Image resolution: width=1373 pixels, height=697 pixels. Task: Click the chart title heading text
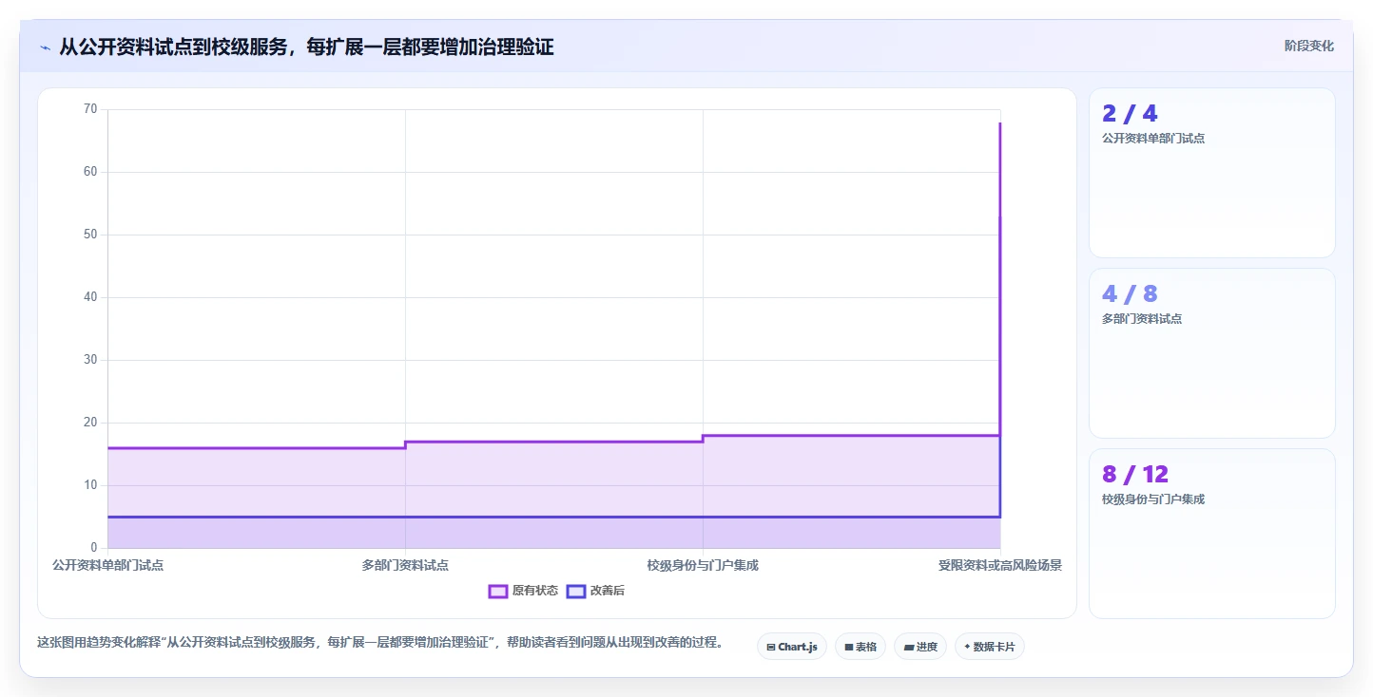(306, 47)
